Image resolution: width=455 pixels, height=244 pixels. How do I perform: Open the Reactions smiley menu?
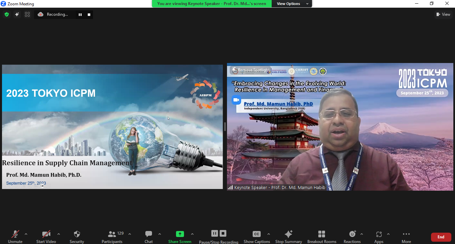[x=352, y=237]
